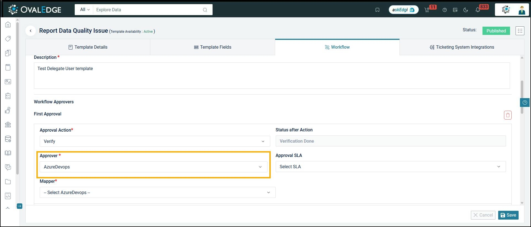This screenshot has height=227, width=531.
Task: Click the home icon in sidebar
Action: coord(8,25)
